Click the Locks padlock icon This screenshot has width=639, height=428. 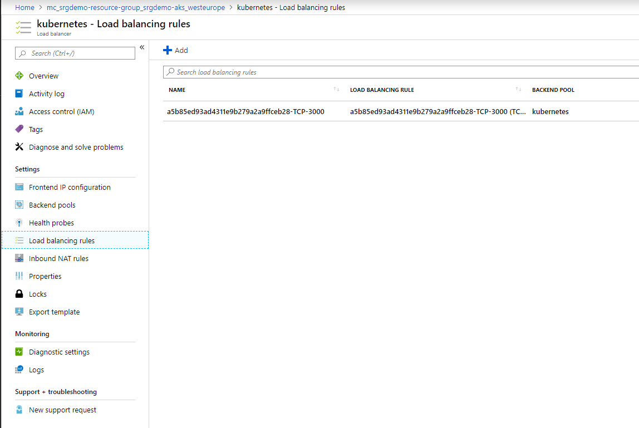pos(19,294)
